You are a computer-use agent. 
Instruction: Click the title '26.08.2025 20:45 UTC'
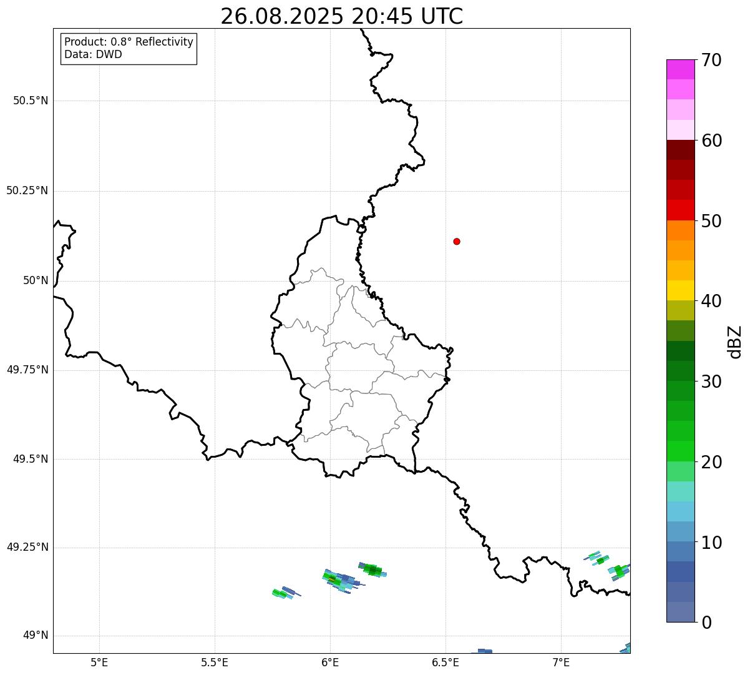[x=342, y=16]
